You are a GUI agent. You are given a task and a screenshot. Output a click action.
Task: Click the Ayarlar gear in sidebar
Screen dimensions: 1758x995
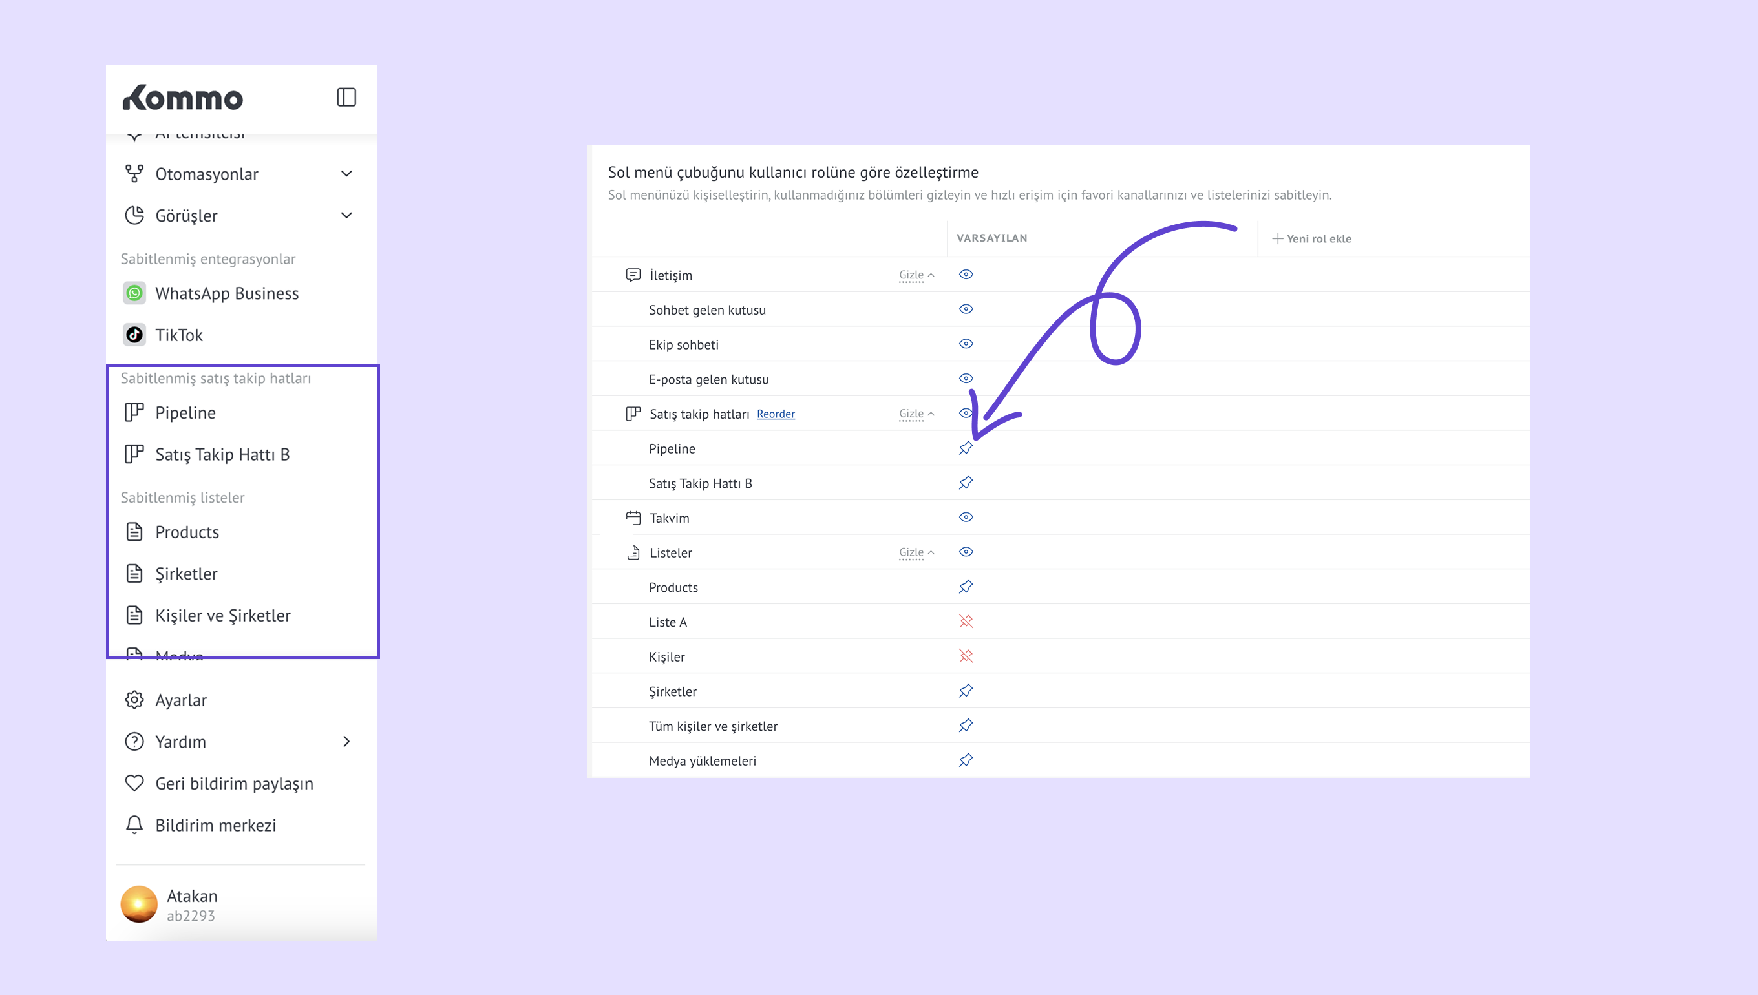click(x=134, y=700)
